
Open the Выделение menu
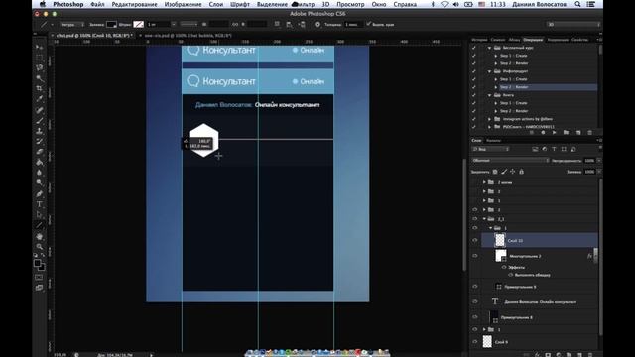(x=272, y=4)
